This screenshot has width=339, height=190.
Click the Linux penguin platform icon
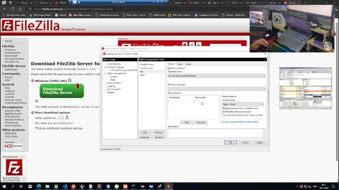coord(67,117)
